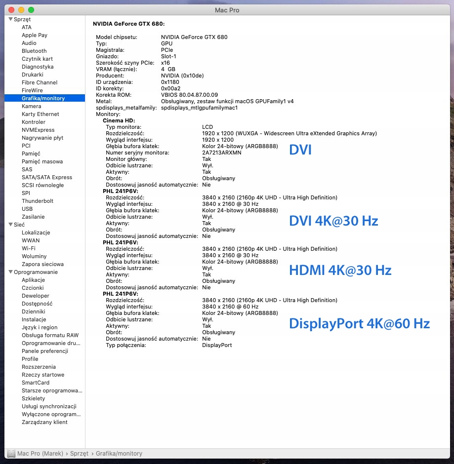Open SATA/SATA Express entry
Viewport: 454px width, 464px height.
pyautogui.click(x=47, y=177)
